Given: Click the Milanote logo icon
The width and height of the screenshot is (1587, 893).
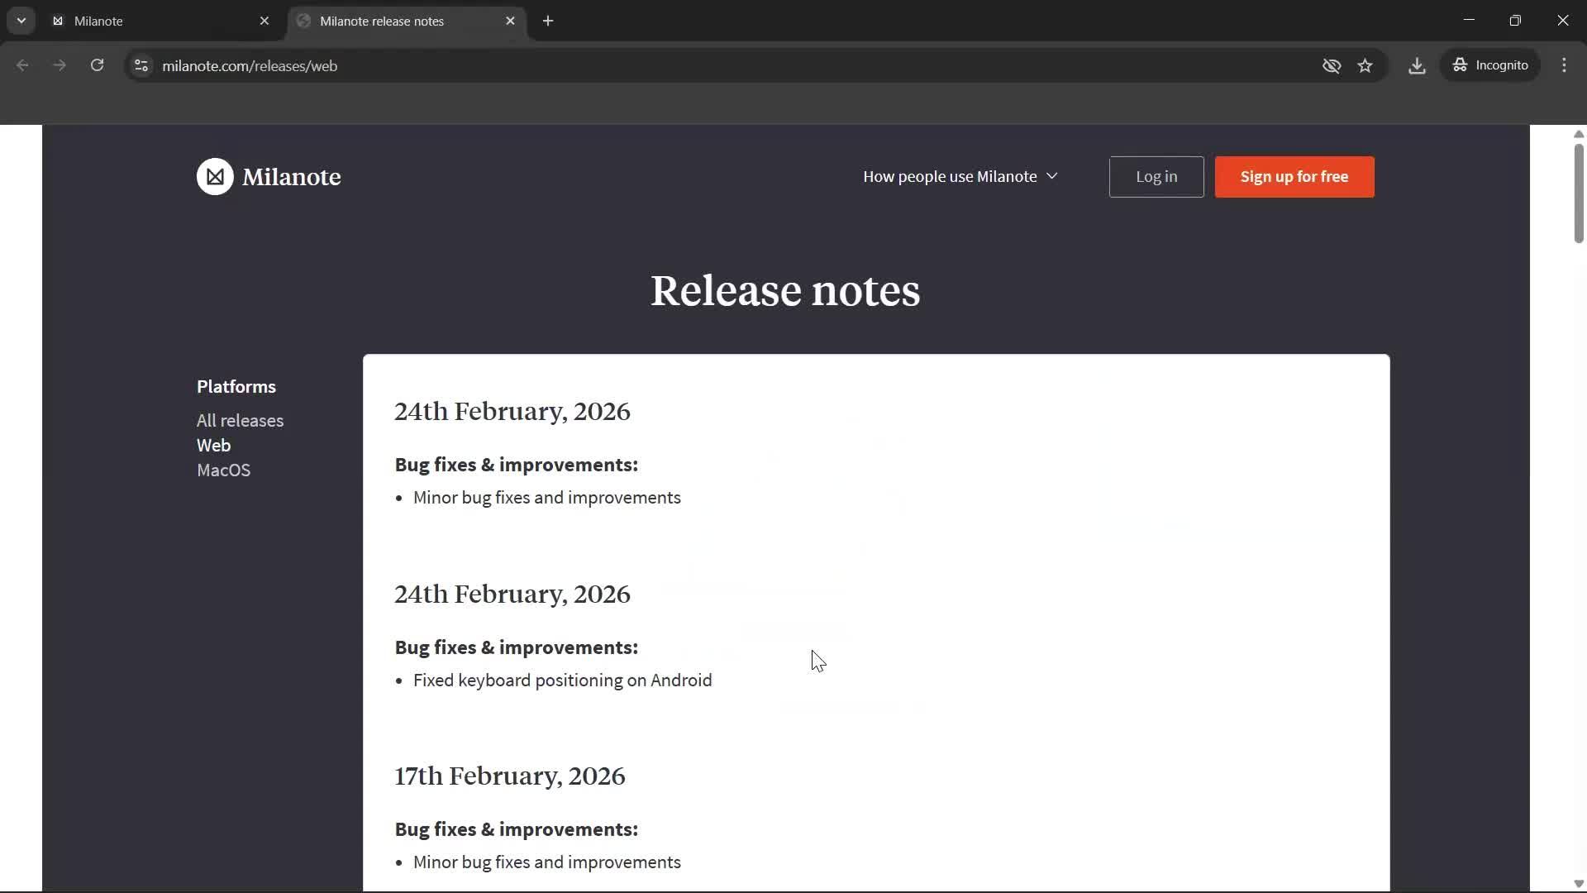Looking at the screenshot, I should point(214,176).
